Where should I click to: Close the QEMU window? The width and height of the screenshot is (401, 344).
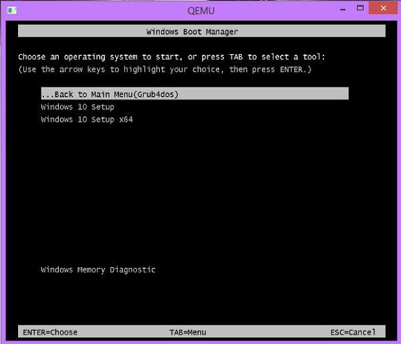(x=383, y=8)
